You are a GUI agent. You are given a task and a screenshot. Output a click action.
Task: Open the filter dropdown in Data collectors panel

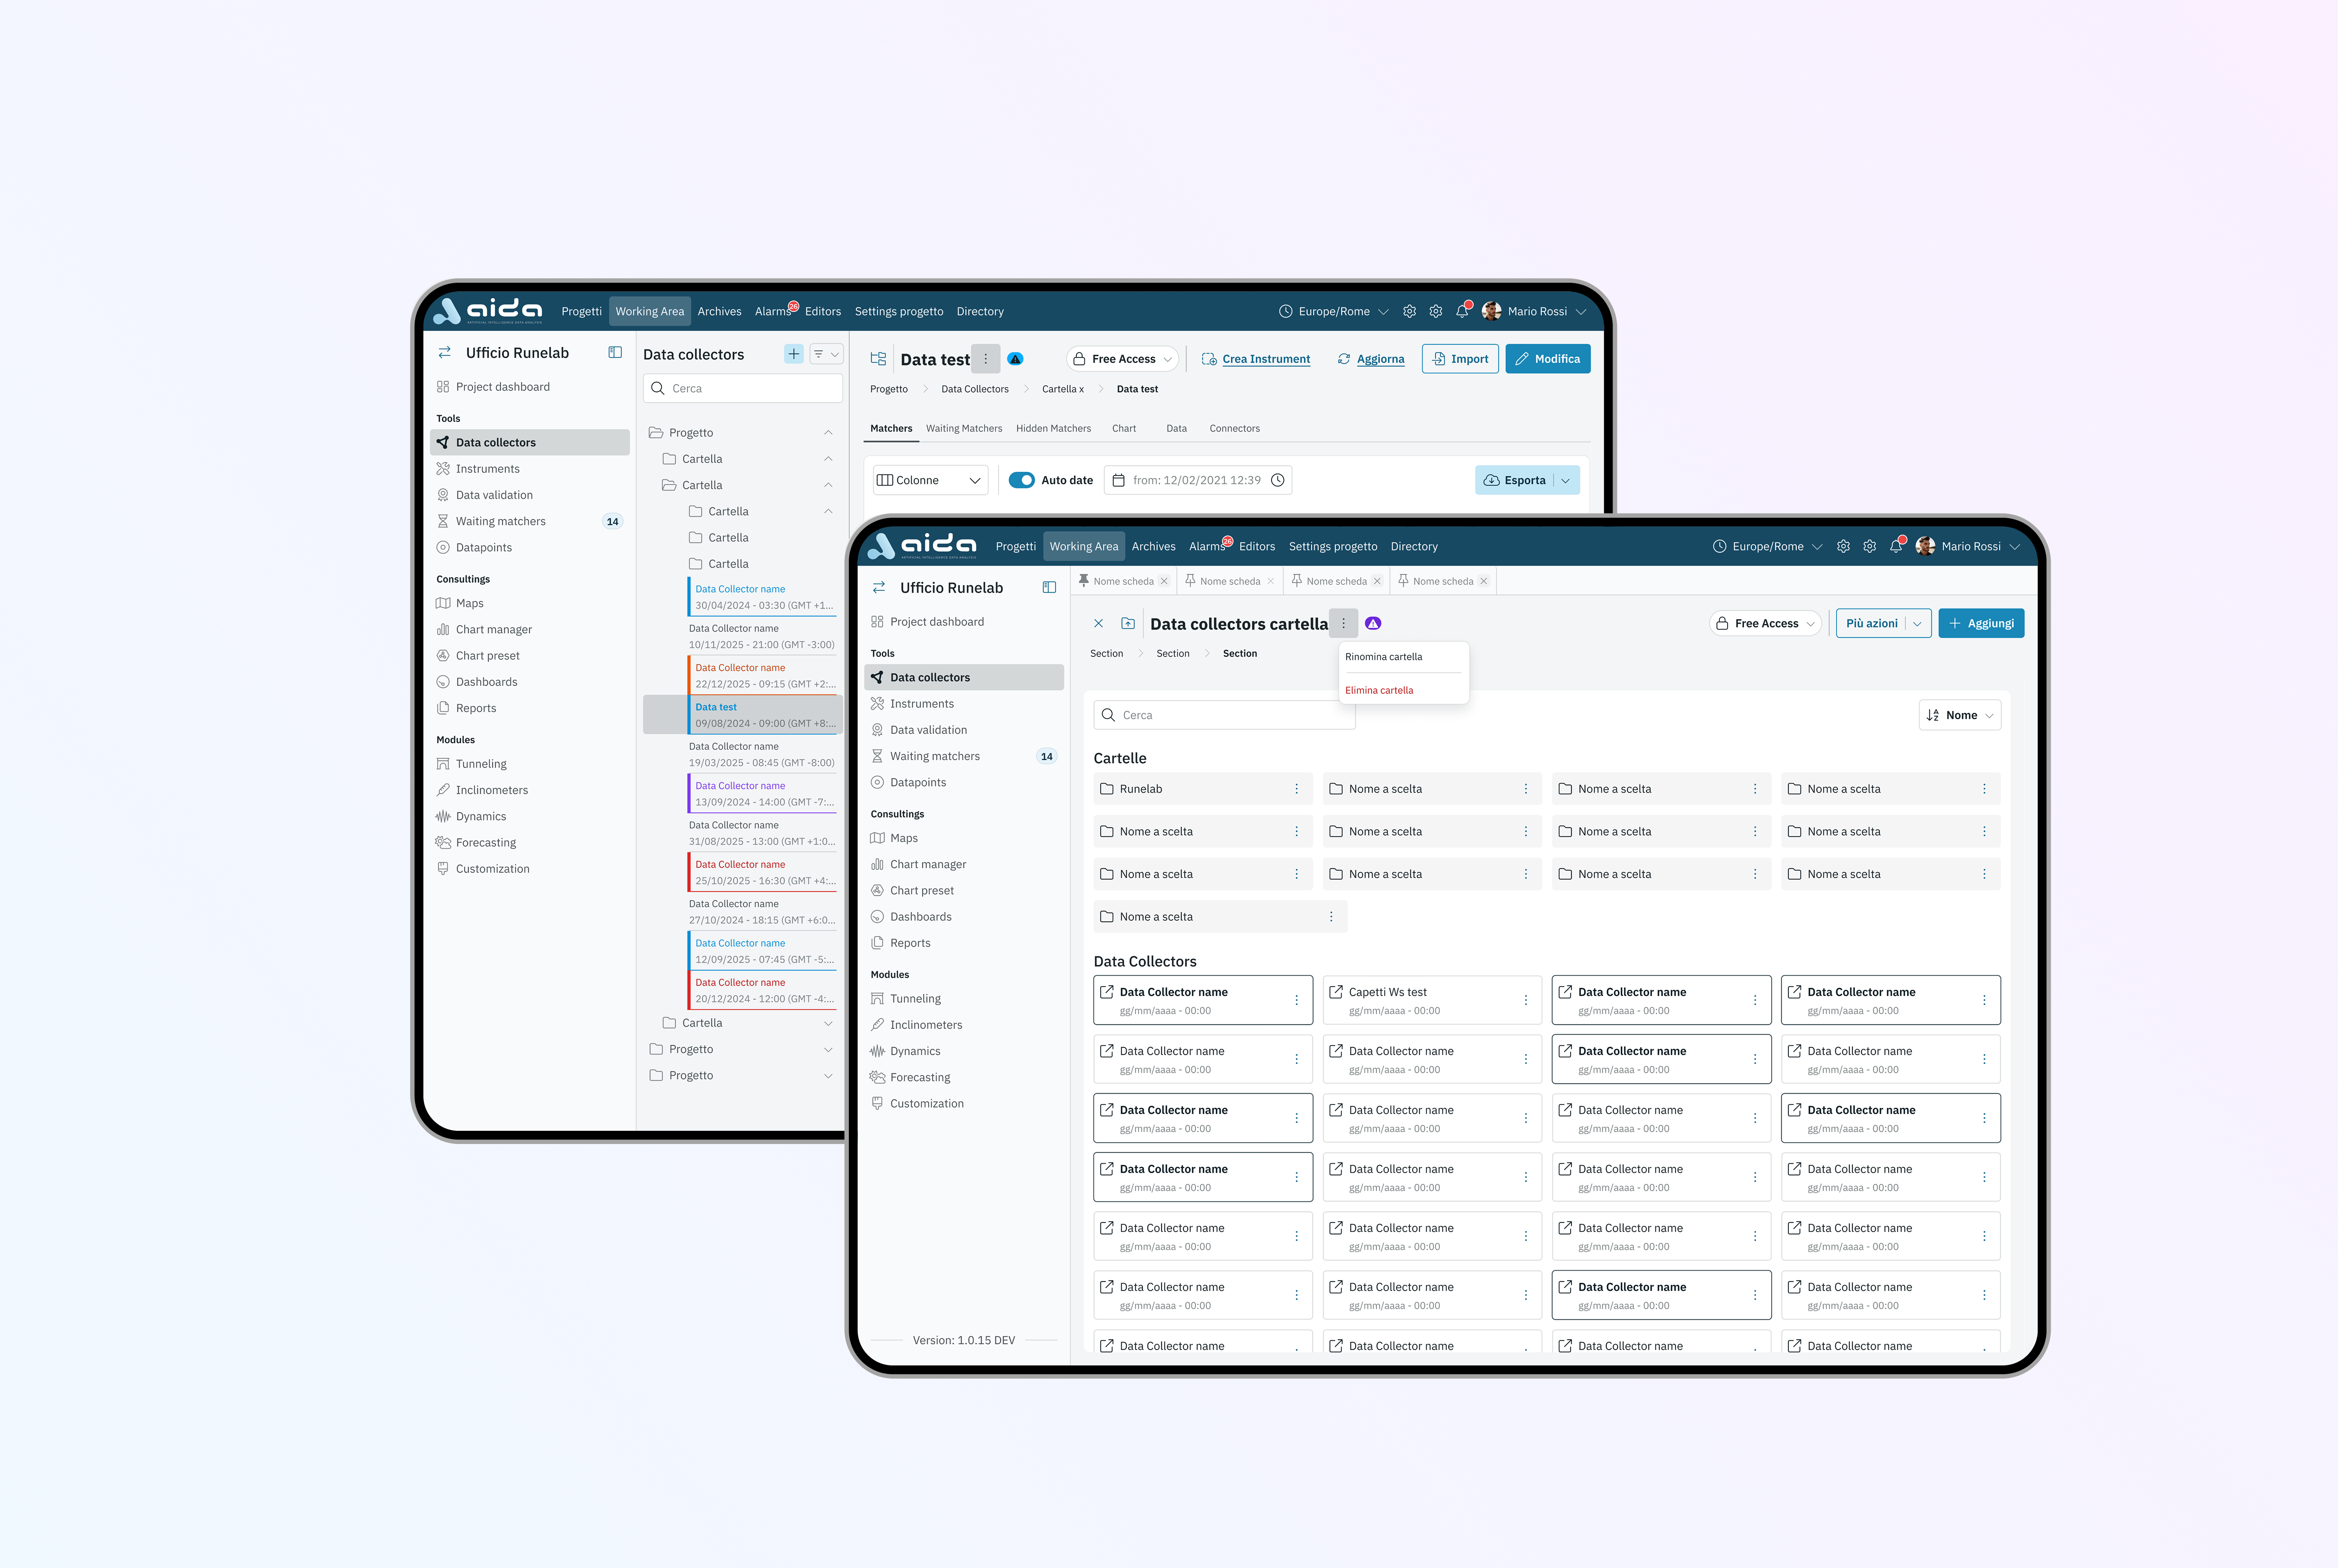click(x=826, y=354)
